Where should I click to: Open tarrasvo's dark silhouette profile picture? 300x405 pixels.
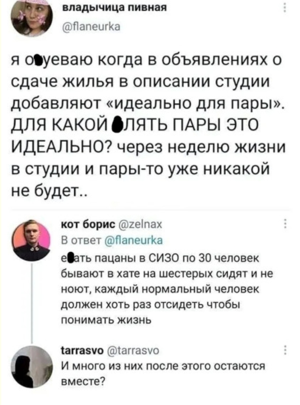click(32, 367)
